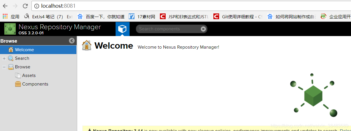Go back with the browser back arrow
Screen dimensions: 351x131
5,6
